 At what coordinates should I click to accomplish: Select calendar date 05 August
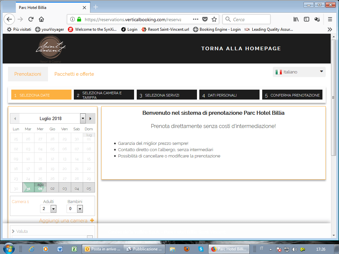click(x=89, y=187)
